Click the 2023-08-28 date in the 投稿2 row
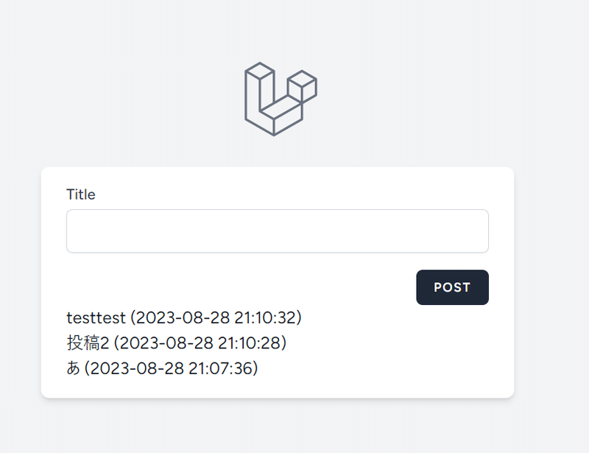The width and height of the screenshot is (589, 453). [167, 343]
